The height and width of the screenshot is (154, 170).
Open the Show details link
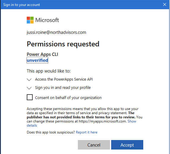pyautogui.click(x=132, y=121)
